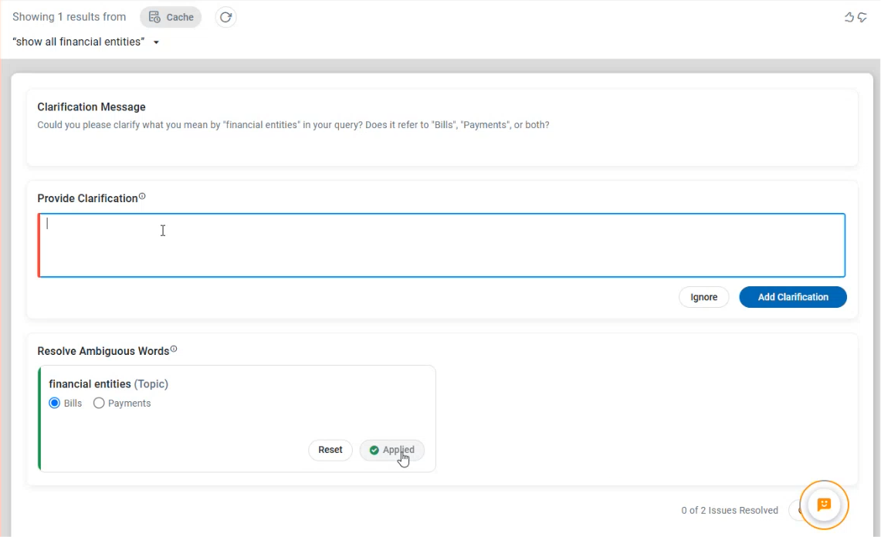Click the Cache source chip
This screenshot has height=537, width=881.
tap(171, 17)
